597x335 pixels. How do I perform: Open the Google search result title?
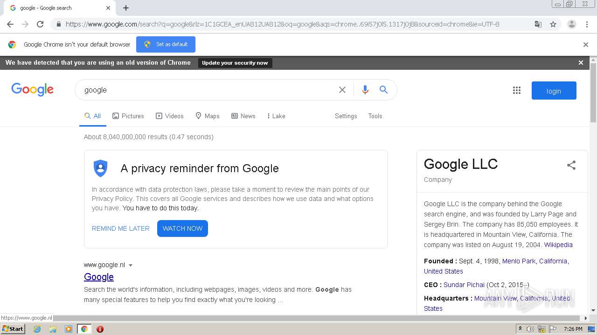coord(99,277)
